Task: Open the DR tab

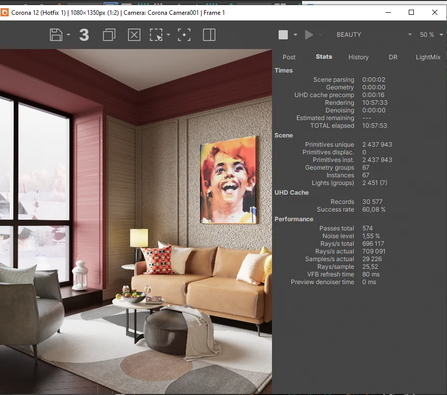Action: 393,57
